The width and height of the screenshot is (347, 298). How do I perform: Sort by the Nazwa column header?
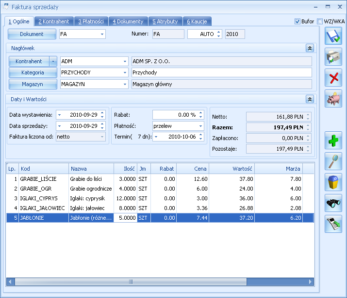[91, 169]
